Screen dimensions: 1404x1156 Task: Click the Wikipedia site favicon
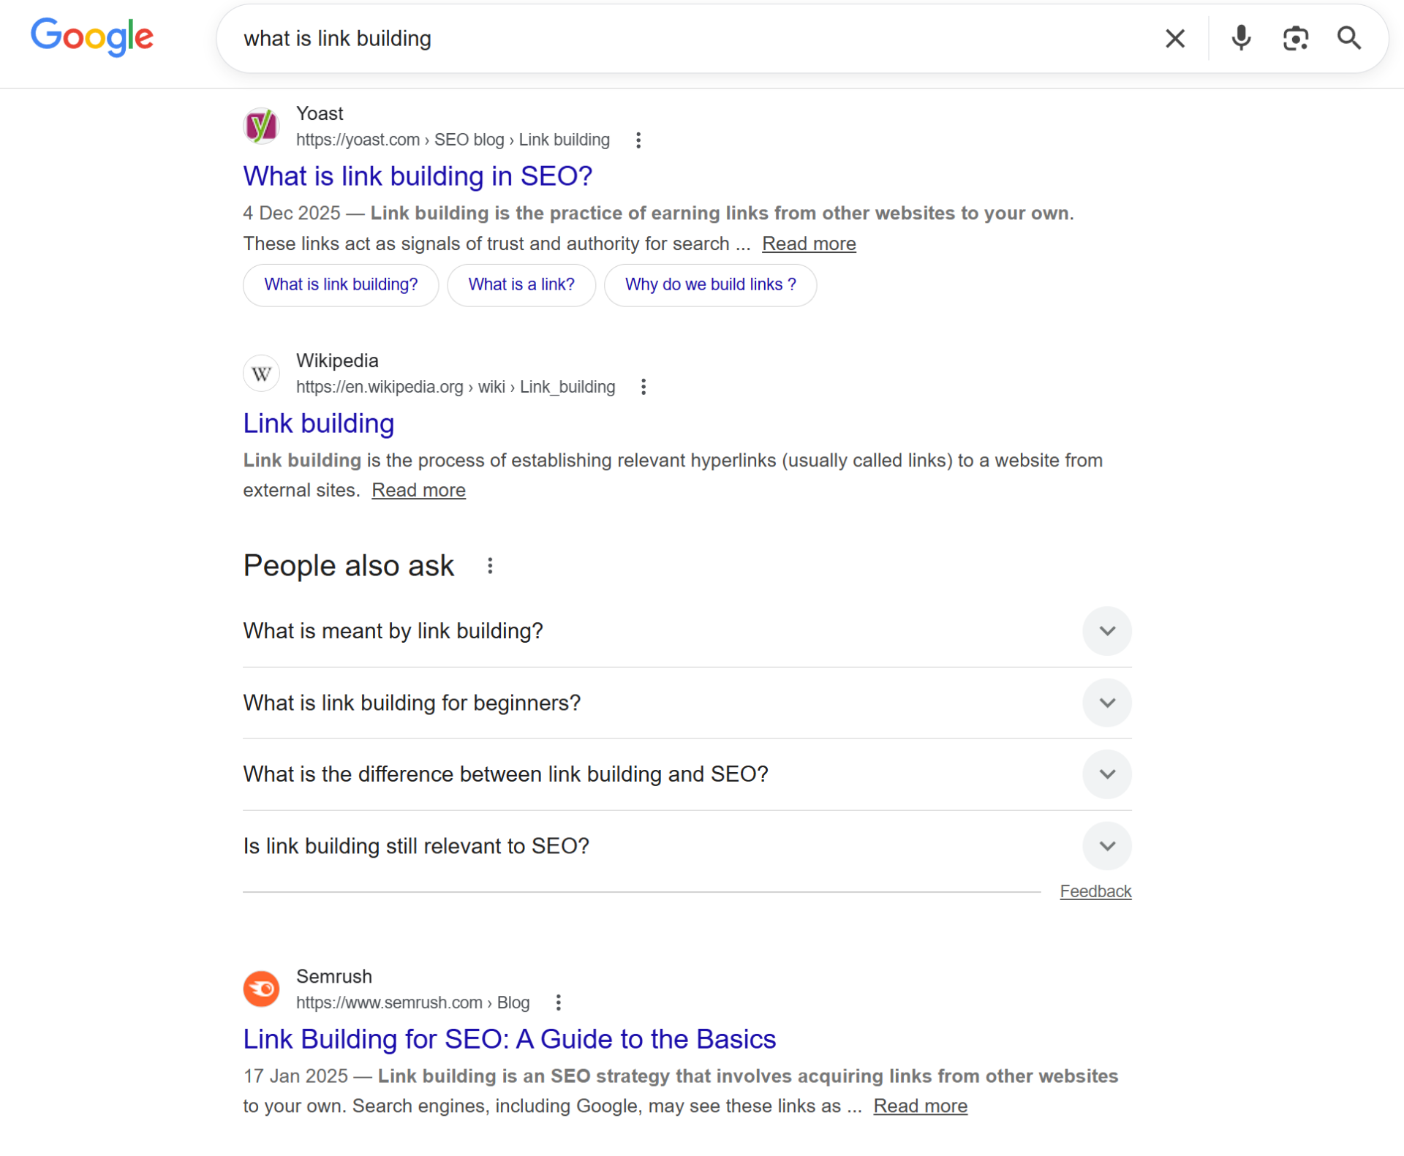261,373
